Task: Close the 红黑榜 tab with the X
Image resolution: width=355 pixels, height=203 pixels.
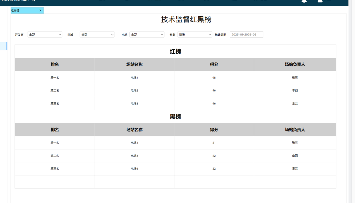Action: (x=40, y=11)
